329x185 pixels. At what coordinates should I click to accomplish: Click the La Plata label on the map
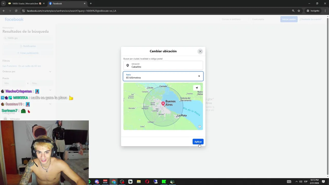(182, 115)
